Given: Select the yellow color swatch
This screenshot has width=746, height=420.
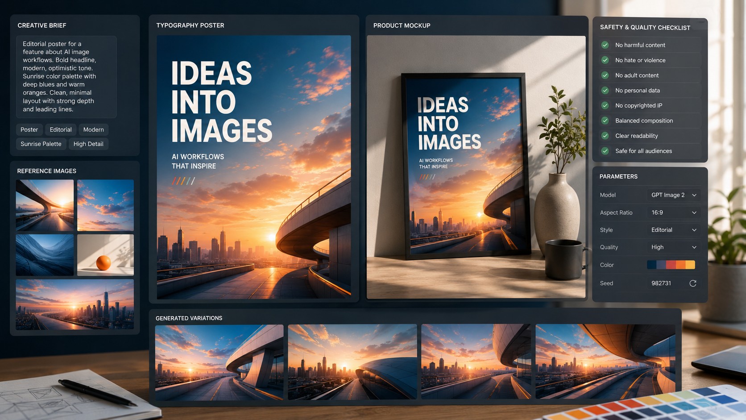Looking at the screenshot, I should 690,265.
